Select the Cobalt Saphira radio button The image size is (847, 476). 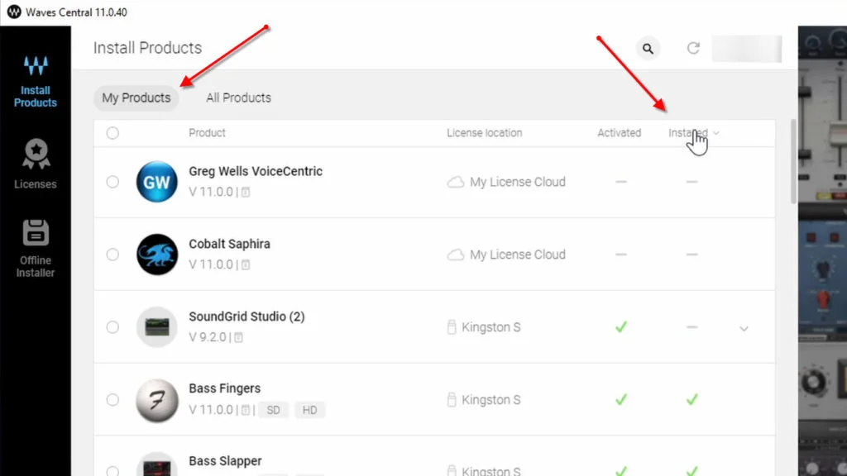click(112, 255)
